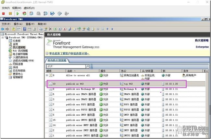Select the rule publish exs POP3S 服务器

tap(126, 110)
